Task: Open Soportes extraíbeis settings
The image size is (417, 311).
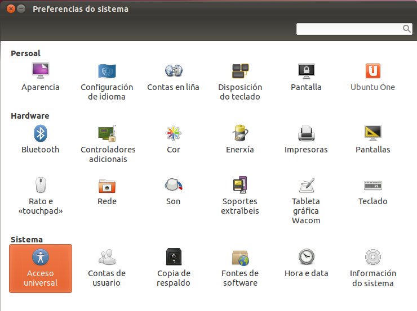Action: pos(240,196)
